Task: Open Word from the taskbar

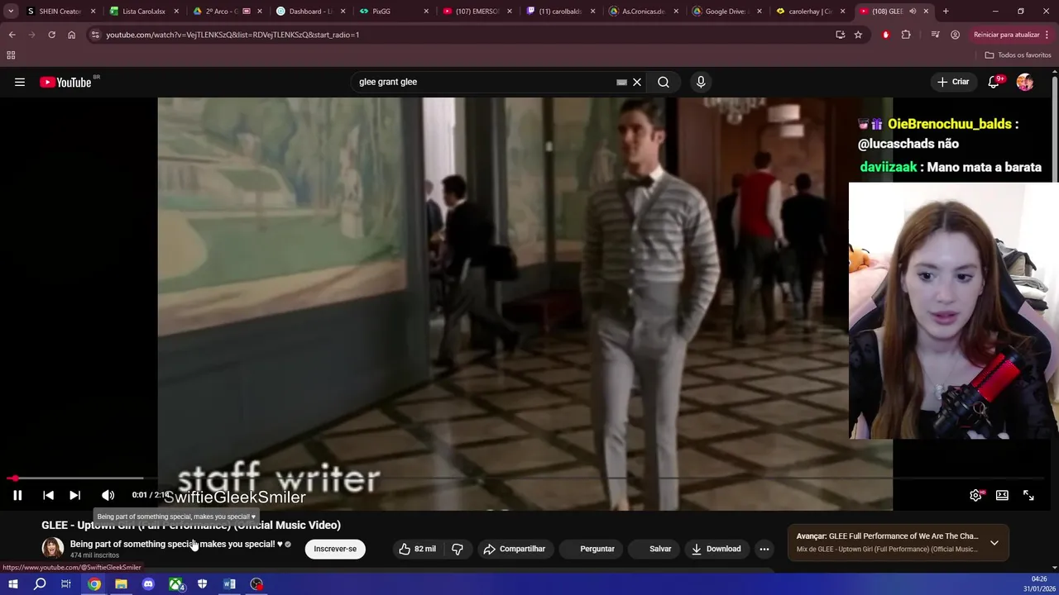Action: [229, 584]
